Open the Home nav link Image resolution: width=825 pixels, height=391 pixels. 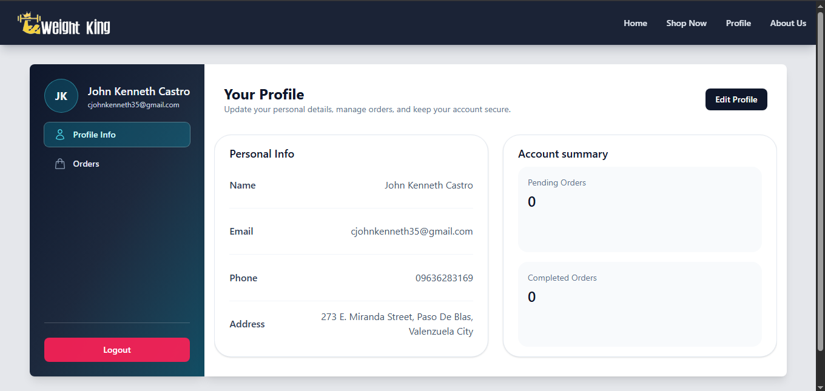[635, 23]
